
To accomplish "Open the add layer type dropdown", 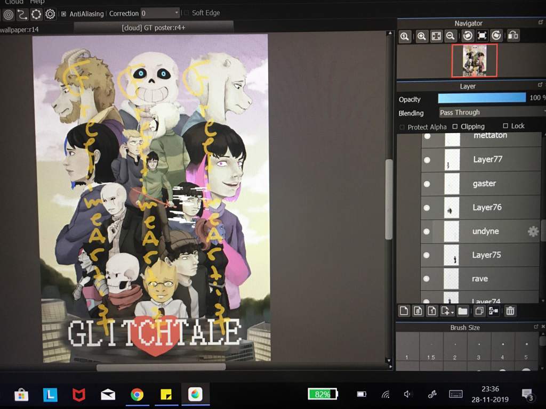I will pos(447,310).
